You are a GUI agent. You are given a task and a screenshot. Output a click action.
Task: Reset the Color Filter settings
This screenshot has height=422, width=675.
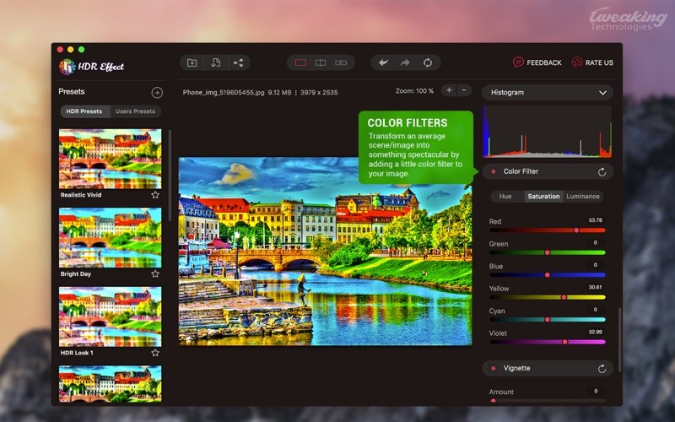[602, 171]
